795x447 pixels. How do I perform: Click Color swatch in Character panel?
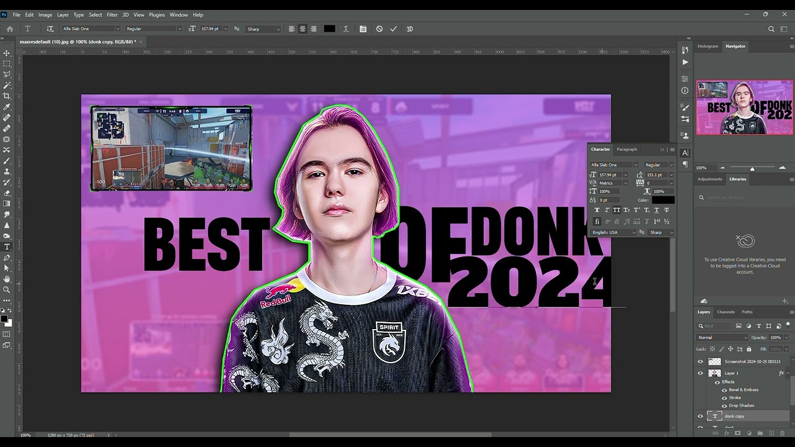(663, 200)
